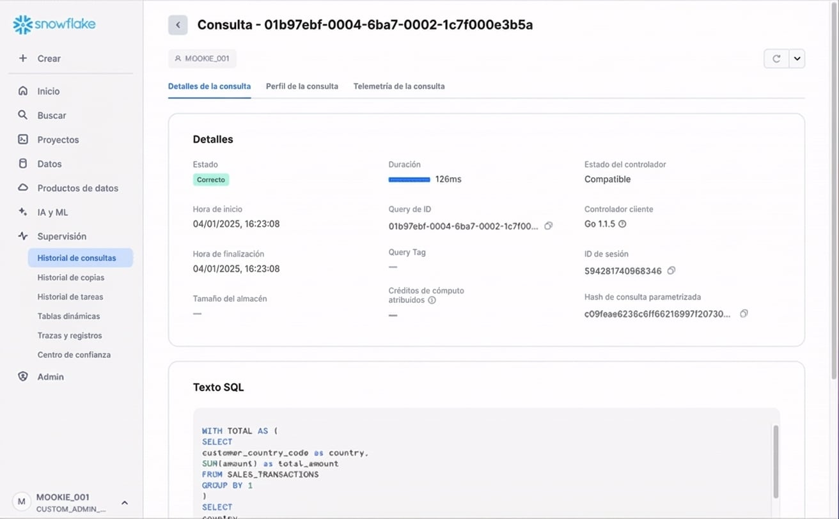Screen dimensions: 839x519
Task: Click the MOOKIE_001 user chip
Action: 202,58
